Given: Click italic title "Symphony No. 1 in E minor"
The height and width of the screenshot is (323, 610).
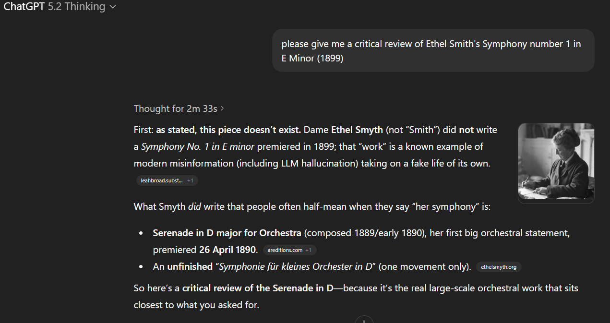Looking at the screenshot, I should (x=198, y=146).
